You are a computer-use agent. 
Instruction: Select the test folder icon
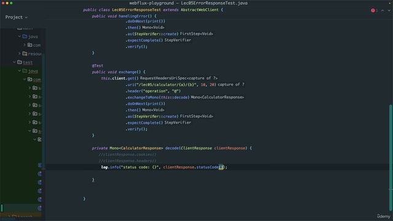coord(20,62)
